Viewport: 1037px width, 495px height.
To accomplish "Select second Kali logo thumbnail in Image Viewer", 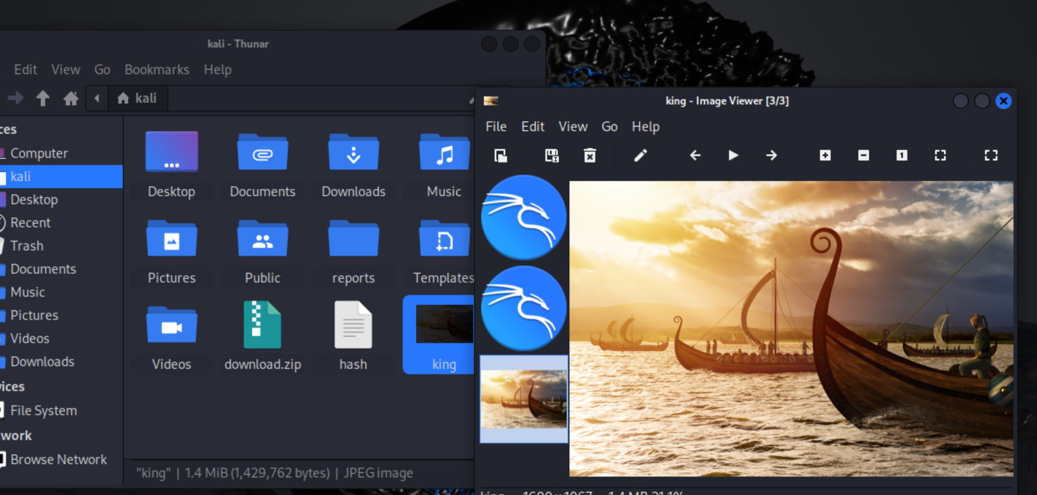I will tap(524, 308).
